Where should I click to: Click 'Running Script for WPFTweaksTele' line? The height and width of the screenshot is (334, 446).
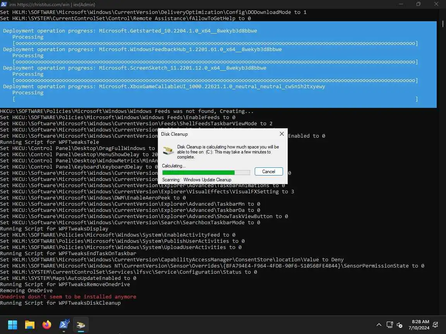coord(50,142)
